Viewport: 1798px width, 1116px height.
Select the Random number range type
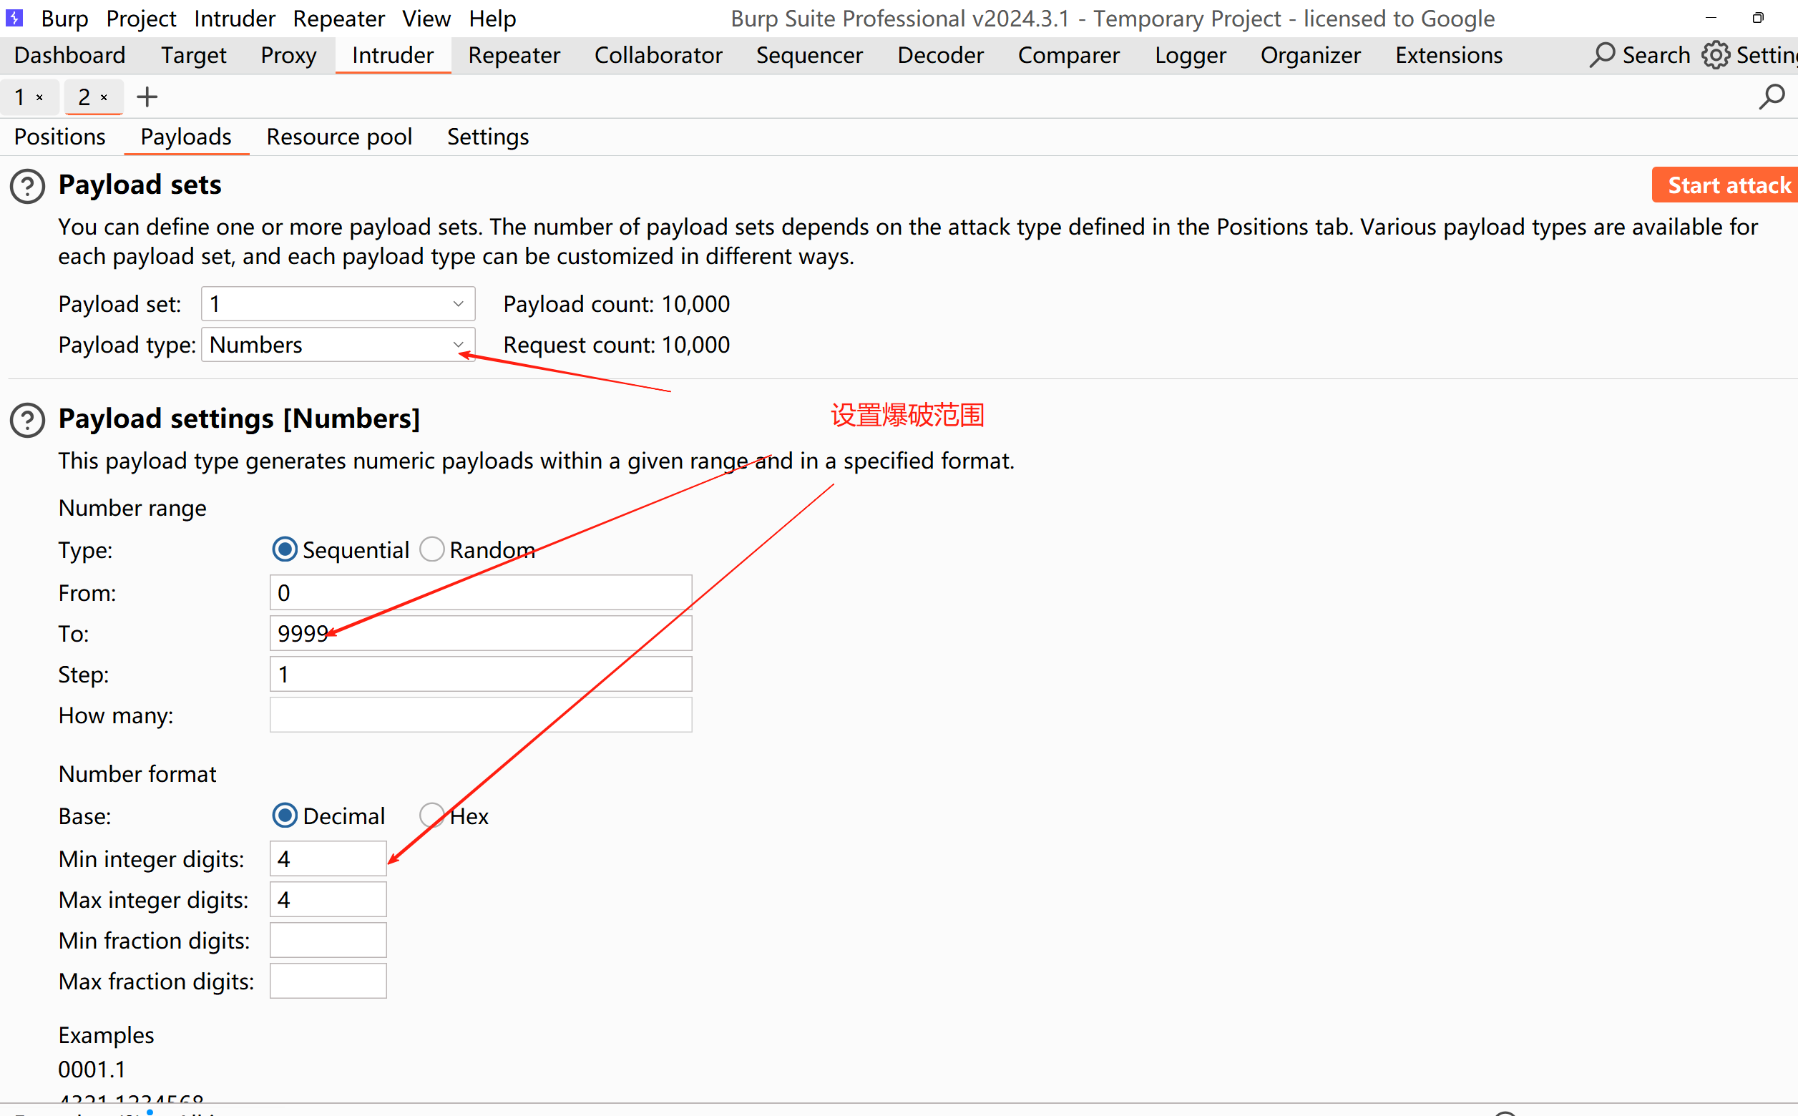(431, 549)
